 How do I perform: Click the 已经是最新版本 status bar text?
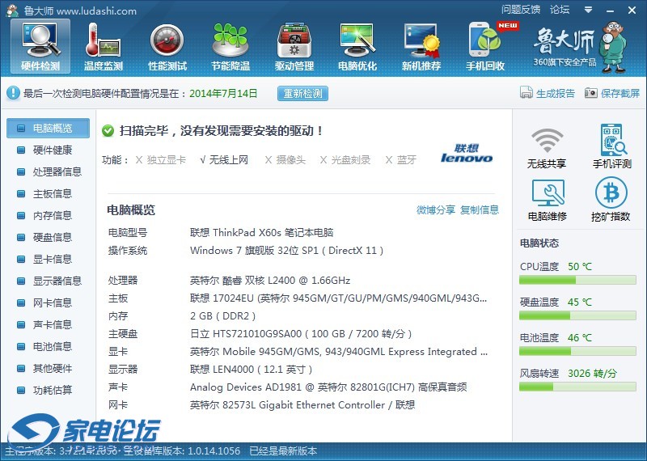pyautogui.click(x=283, y=450)
